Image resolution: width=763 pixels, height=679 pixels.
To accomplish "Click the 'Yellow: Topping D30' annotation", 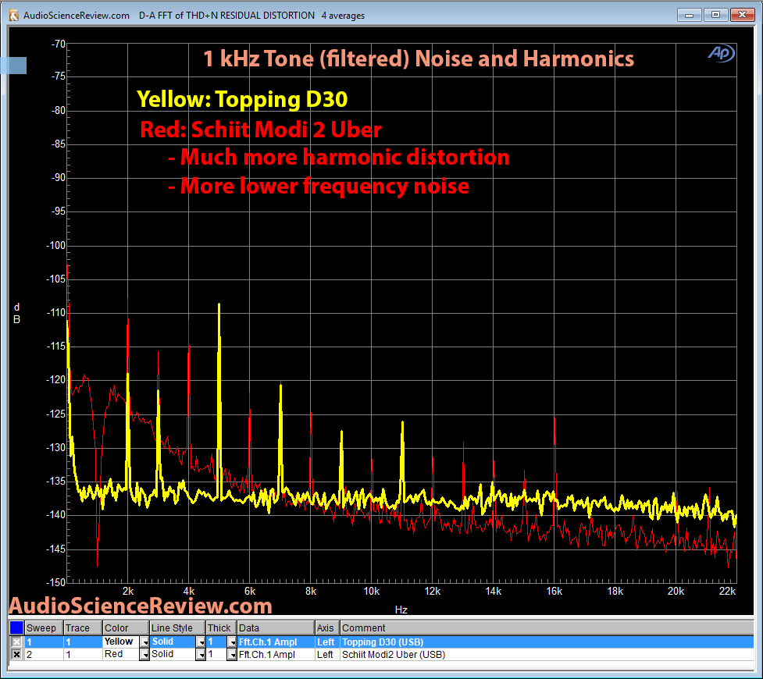I will (x=242, y=99).
